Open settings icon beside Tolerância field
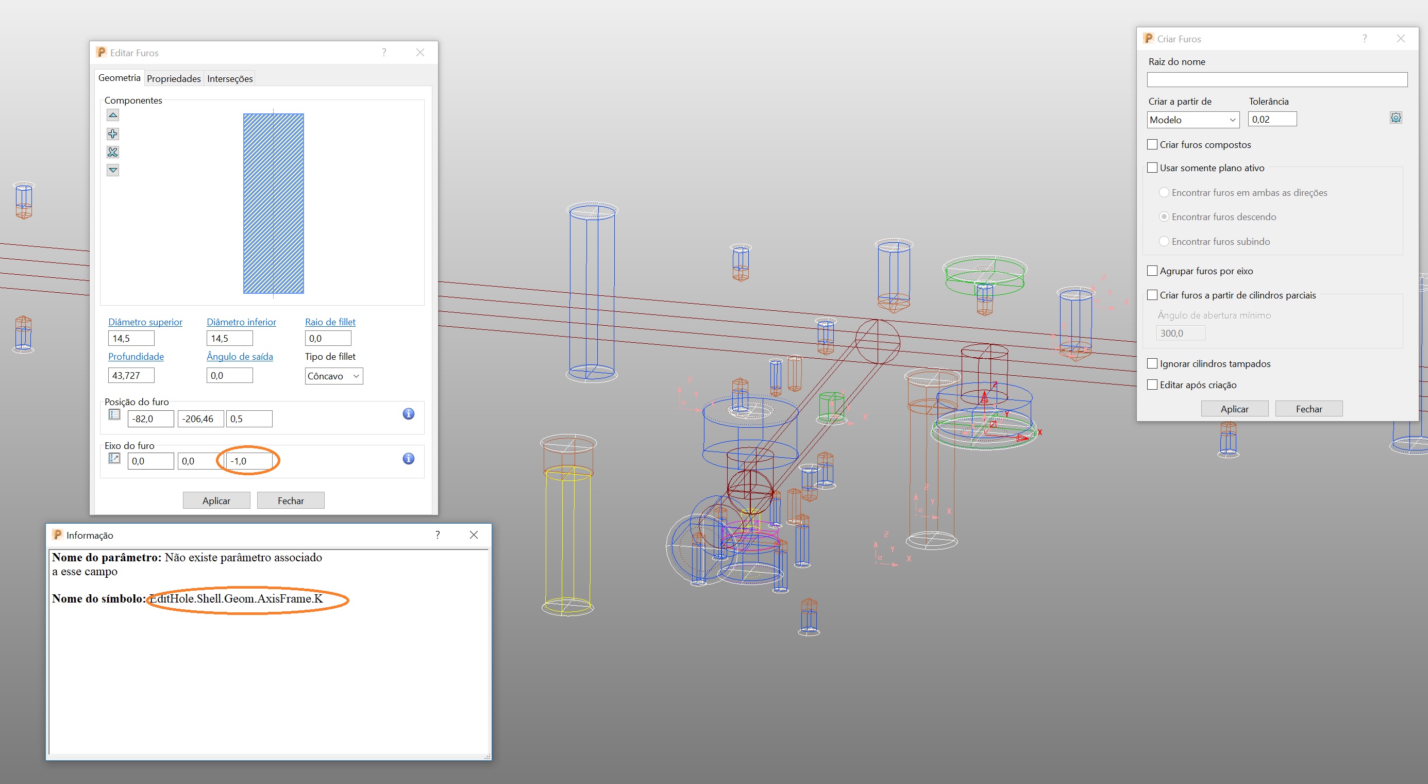Viewport: 1428px width, 784px height. click(1396, 118)
